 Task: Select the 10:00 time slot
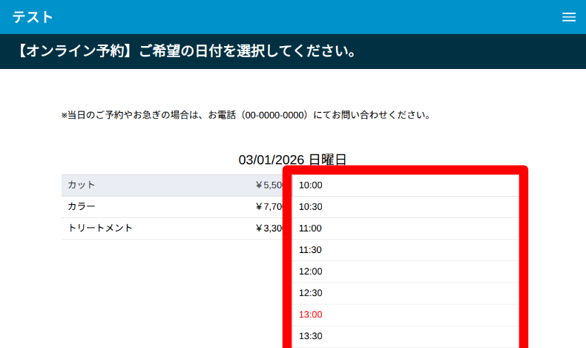[x=405, y=186]
